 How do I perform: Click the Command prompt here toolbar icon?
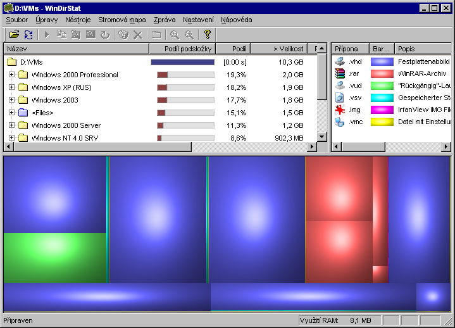[90, 35]
